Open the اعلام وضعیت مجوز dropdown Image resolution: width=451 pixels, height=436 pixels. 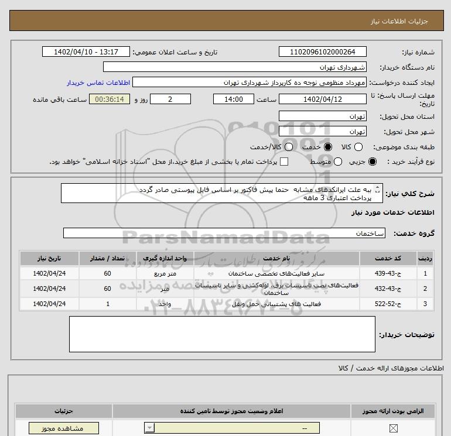tap(232, 428)
